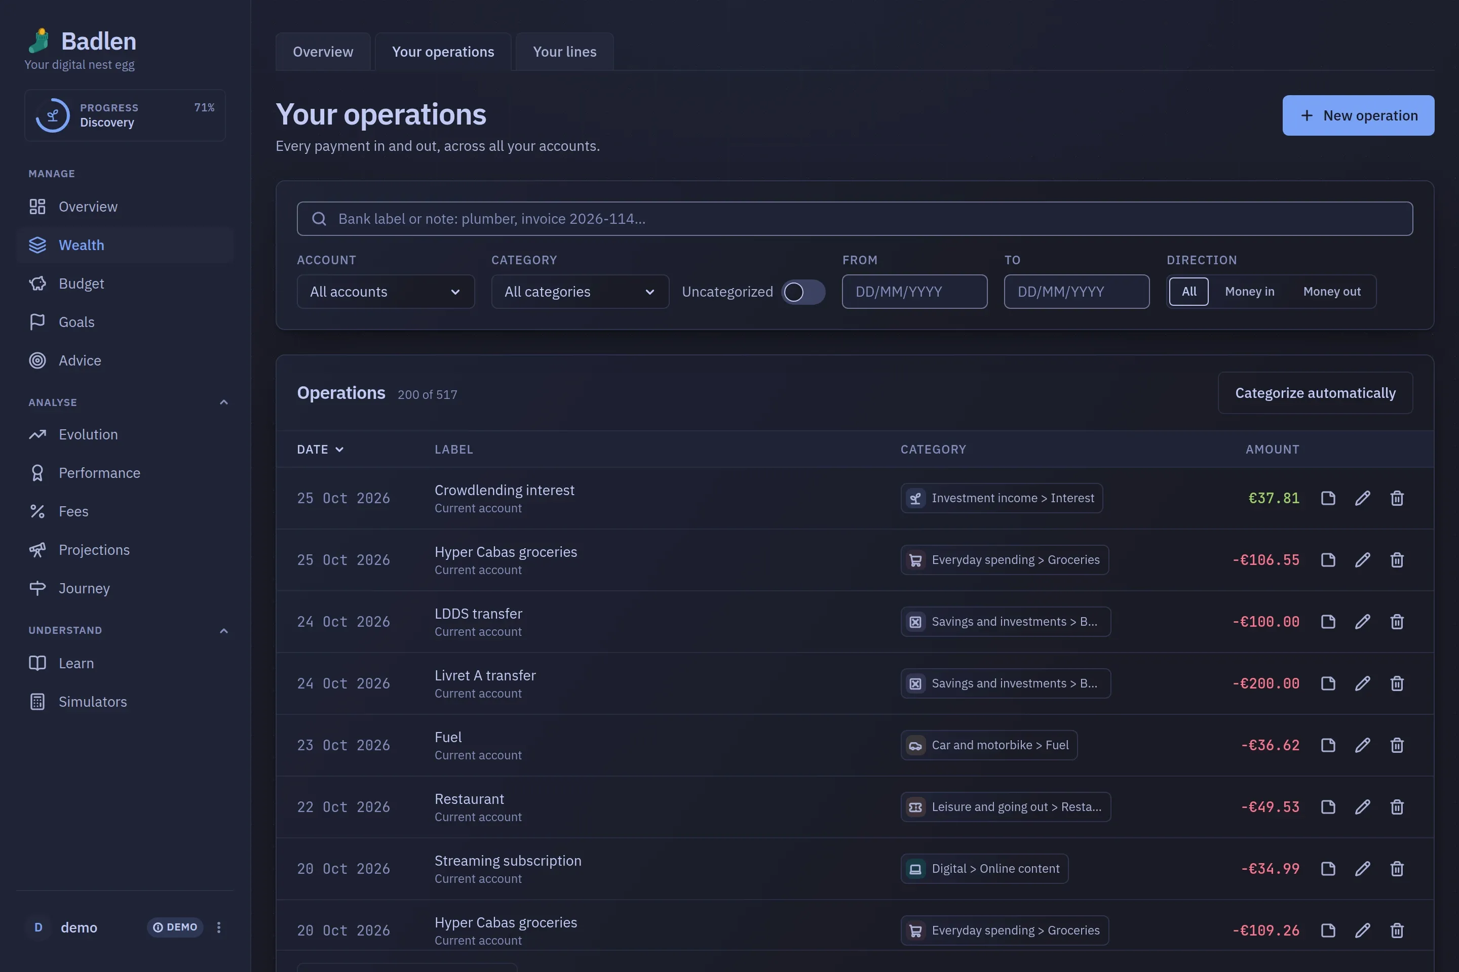Edit the €109.26 Hyper Cabas groceries operation
This screenshot has width=1459, height=972.
[1362, 930]
